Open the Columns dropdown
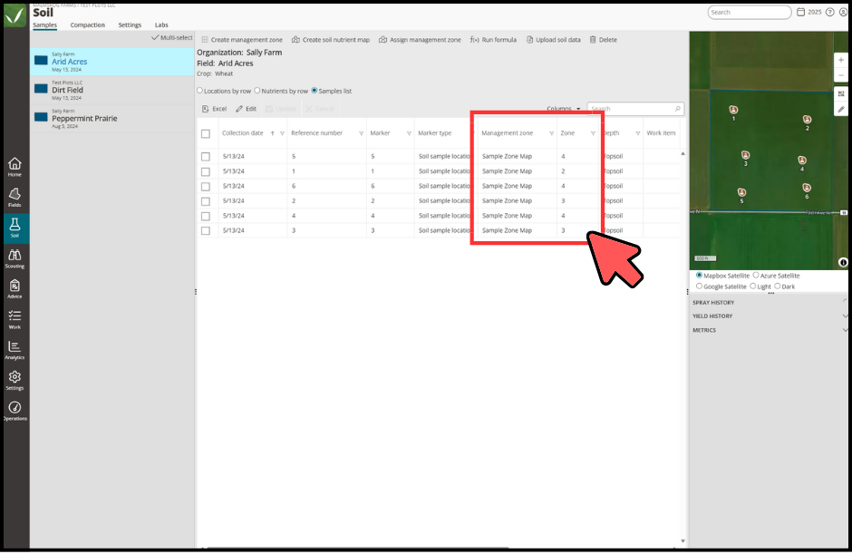852x554 pixels. [x=563, y=109]
